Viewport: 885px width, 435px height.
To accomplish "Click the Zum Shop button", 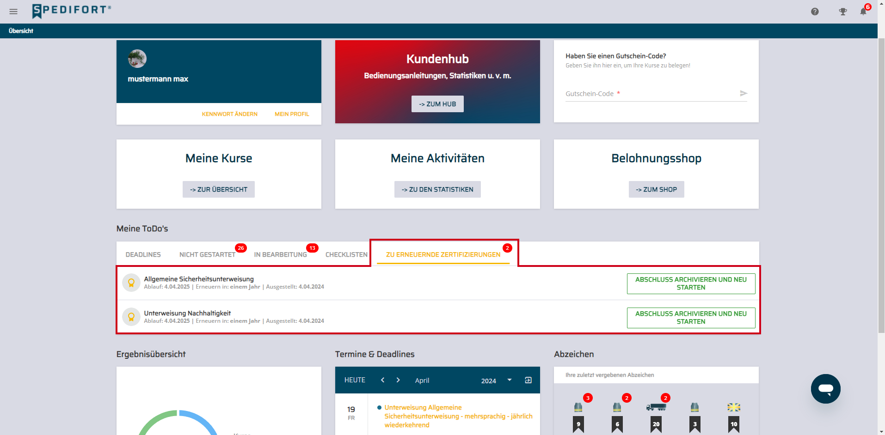I will pos(656,189).
